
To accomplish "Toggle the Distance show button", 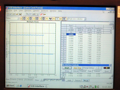I will [13, 79].
